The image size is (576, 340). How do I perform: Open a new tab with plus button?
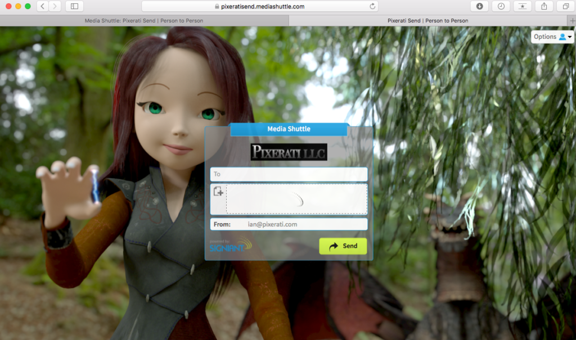coord(572,21)
